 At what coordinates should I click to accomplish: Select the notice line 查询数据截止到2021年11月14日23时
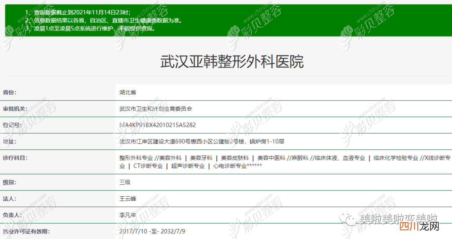[x=82, y=13]
